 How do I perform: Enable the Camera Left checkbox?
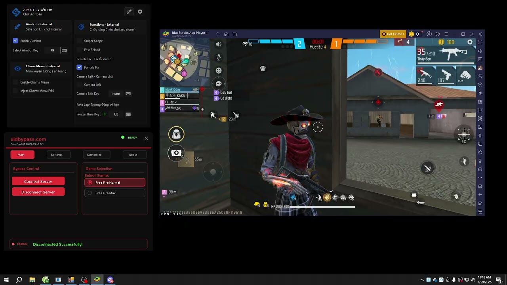79,85
